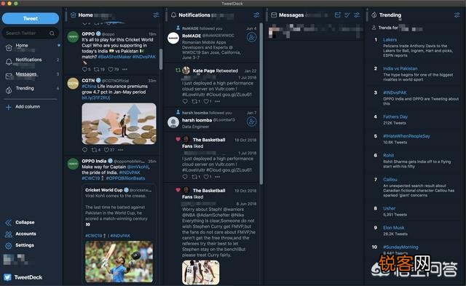This screenshot has height=286, width=466.
Task: Reply to Kate Page retweeted tweet
Action: click(x=185, y=102)
